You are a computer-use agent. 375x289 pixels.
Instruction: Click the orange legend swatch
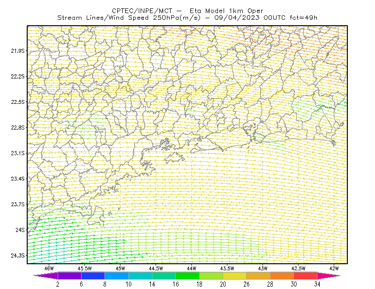[x=282, y=275]
